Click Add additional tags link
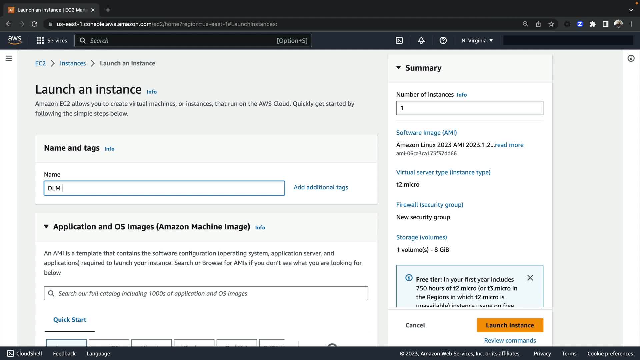 pos(321,187)
